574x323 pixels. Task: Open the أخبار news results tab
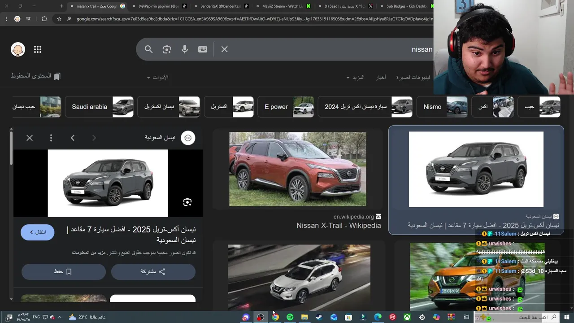(x=381, y=78)
